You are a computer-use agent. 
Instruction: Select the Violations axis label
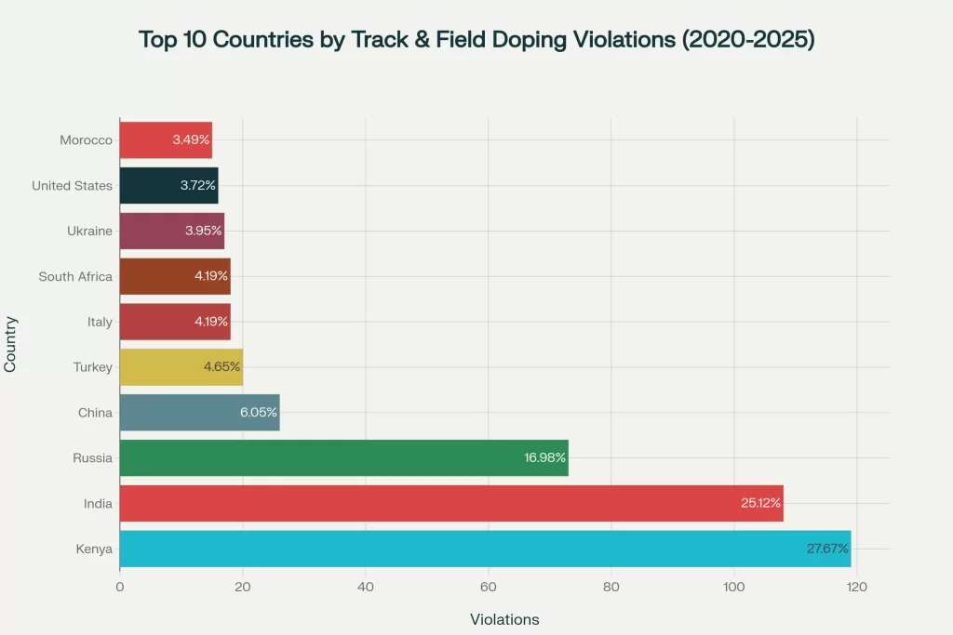503,619
